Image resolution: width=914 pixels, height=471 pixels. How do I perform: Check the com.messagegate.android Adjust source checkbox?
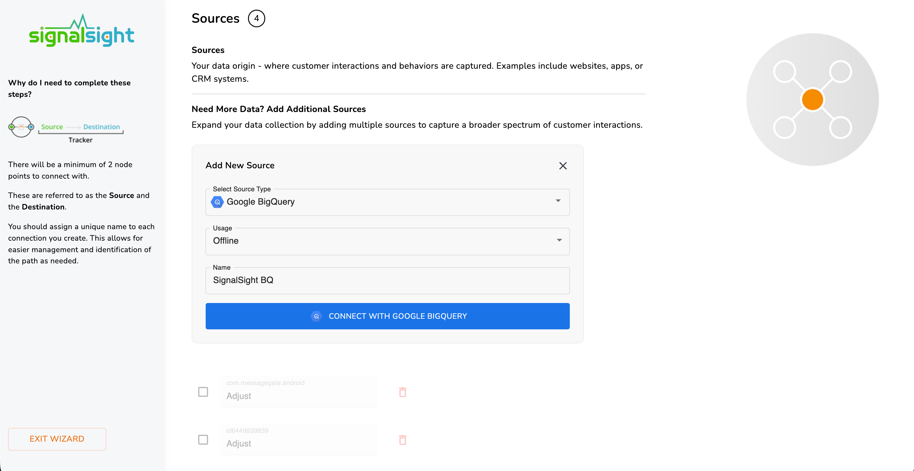(203, 392)
